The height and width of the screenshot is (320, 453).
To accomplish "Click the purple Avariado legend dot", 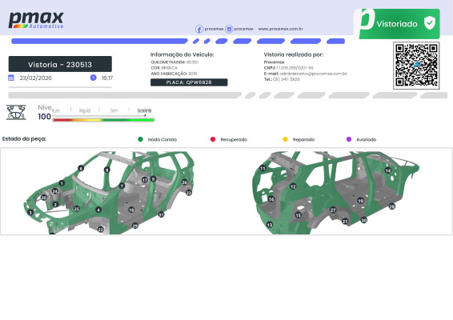I will tap(349, 139).
